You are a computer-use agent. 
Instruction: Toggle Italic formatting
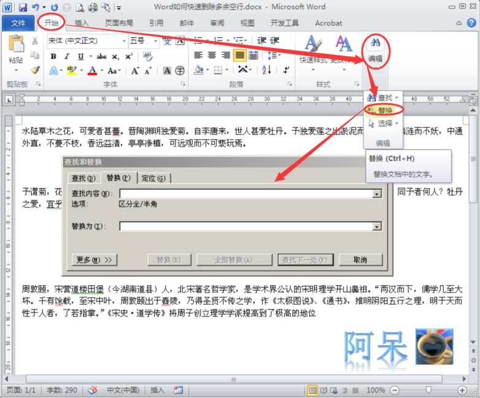[x=66, y=57]
